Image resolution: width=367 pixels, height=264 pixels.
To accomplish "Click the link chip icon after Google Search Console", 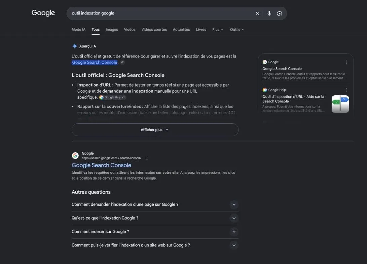I will 122,62.
